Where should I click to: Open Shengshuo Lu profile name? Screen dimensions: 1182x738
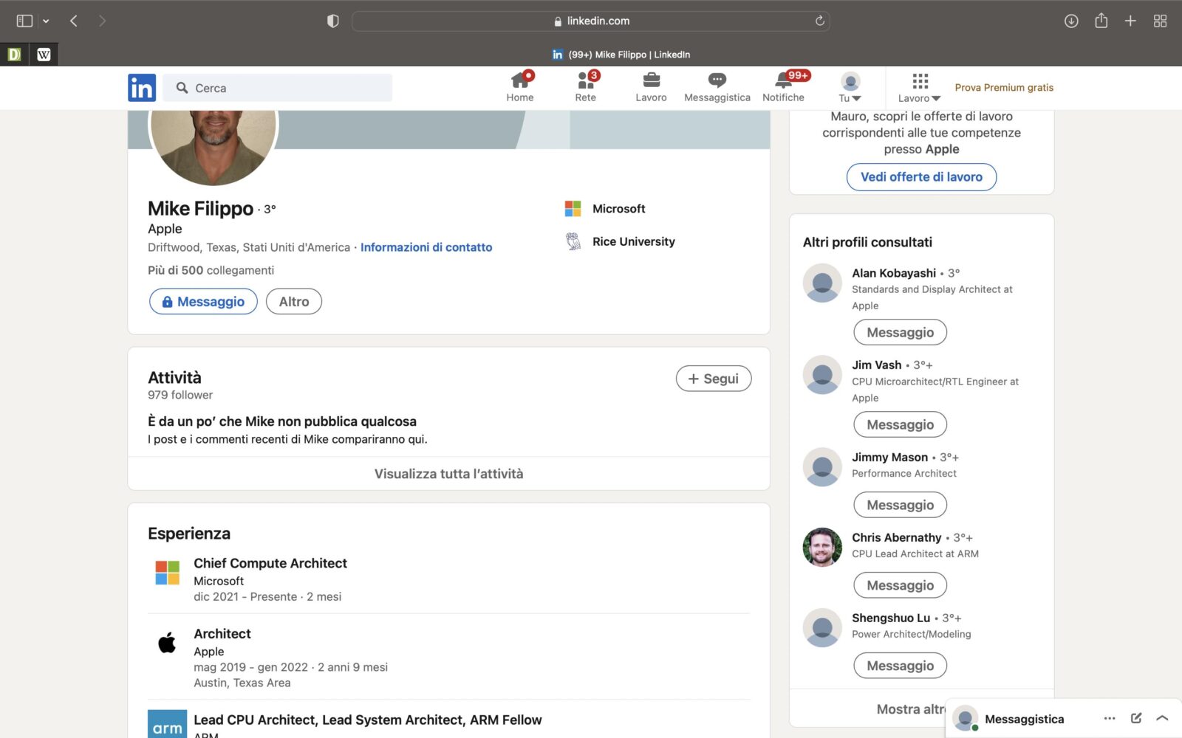pos(891,618)
